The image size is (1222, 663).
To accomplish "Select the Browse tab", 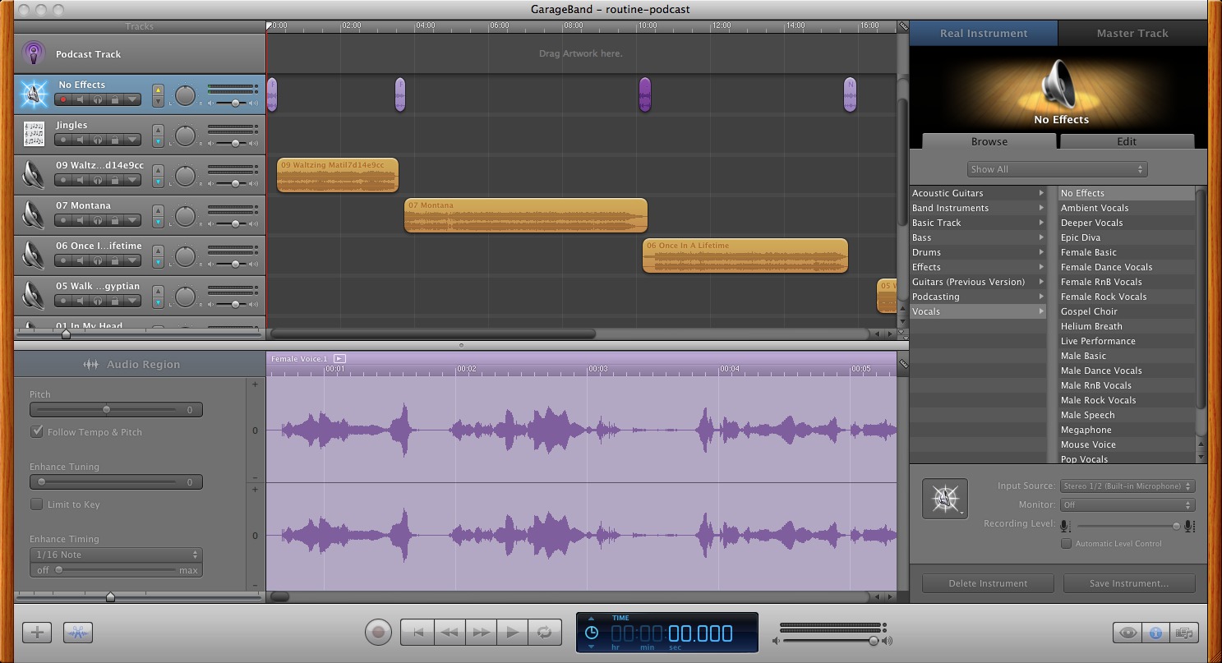I will pos(989,141).
